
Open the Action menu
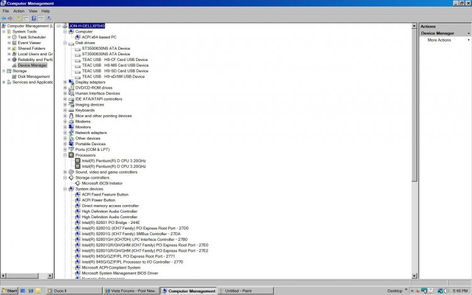tap(19, 11)
